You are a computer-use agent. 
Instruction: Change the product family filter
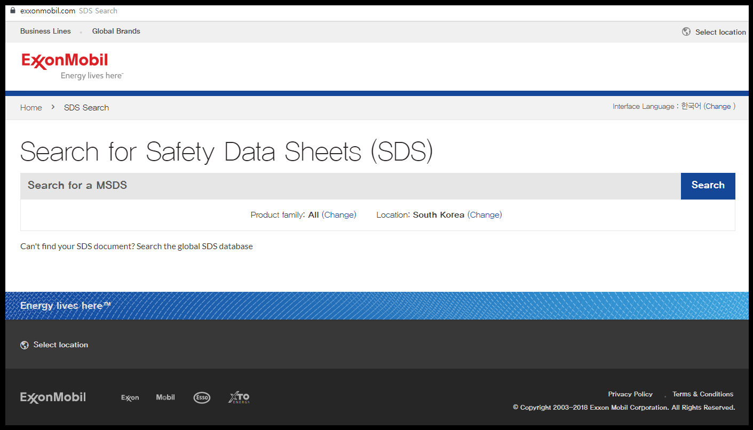click(339, 214)
